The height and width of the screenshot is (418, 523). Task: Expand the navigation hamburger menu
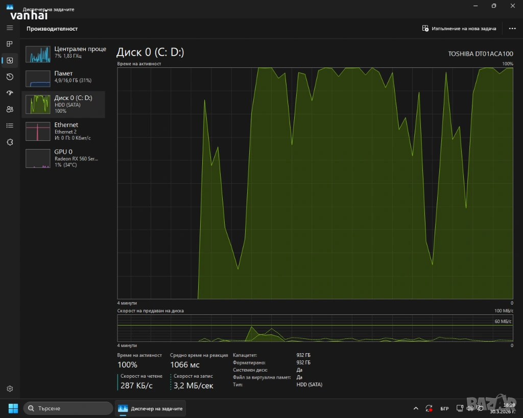[10, 28]
